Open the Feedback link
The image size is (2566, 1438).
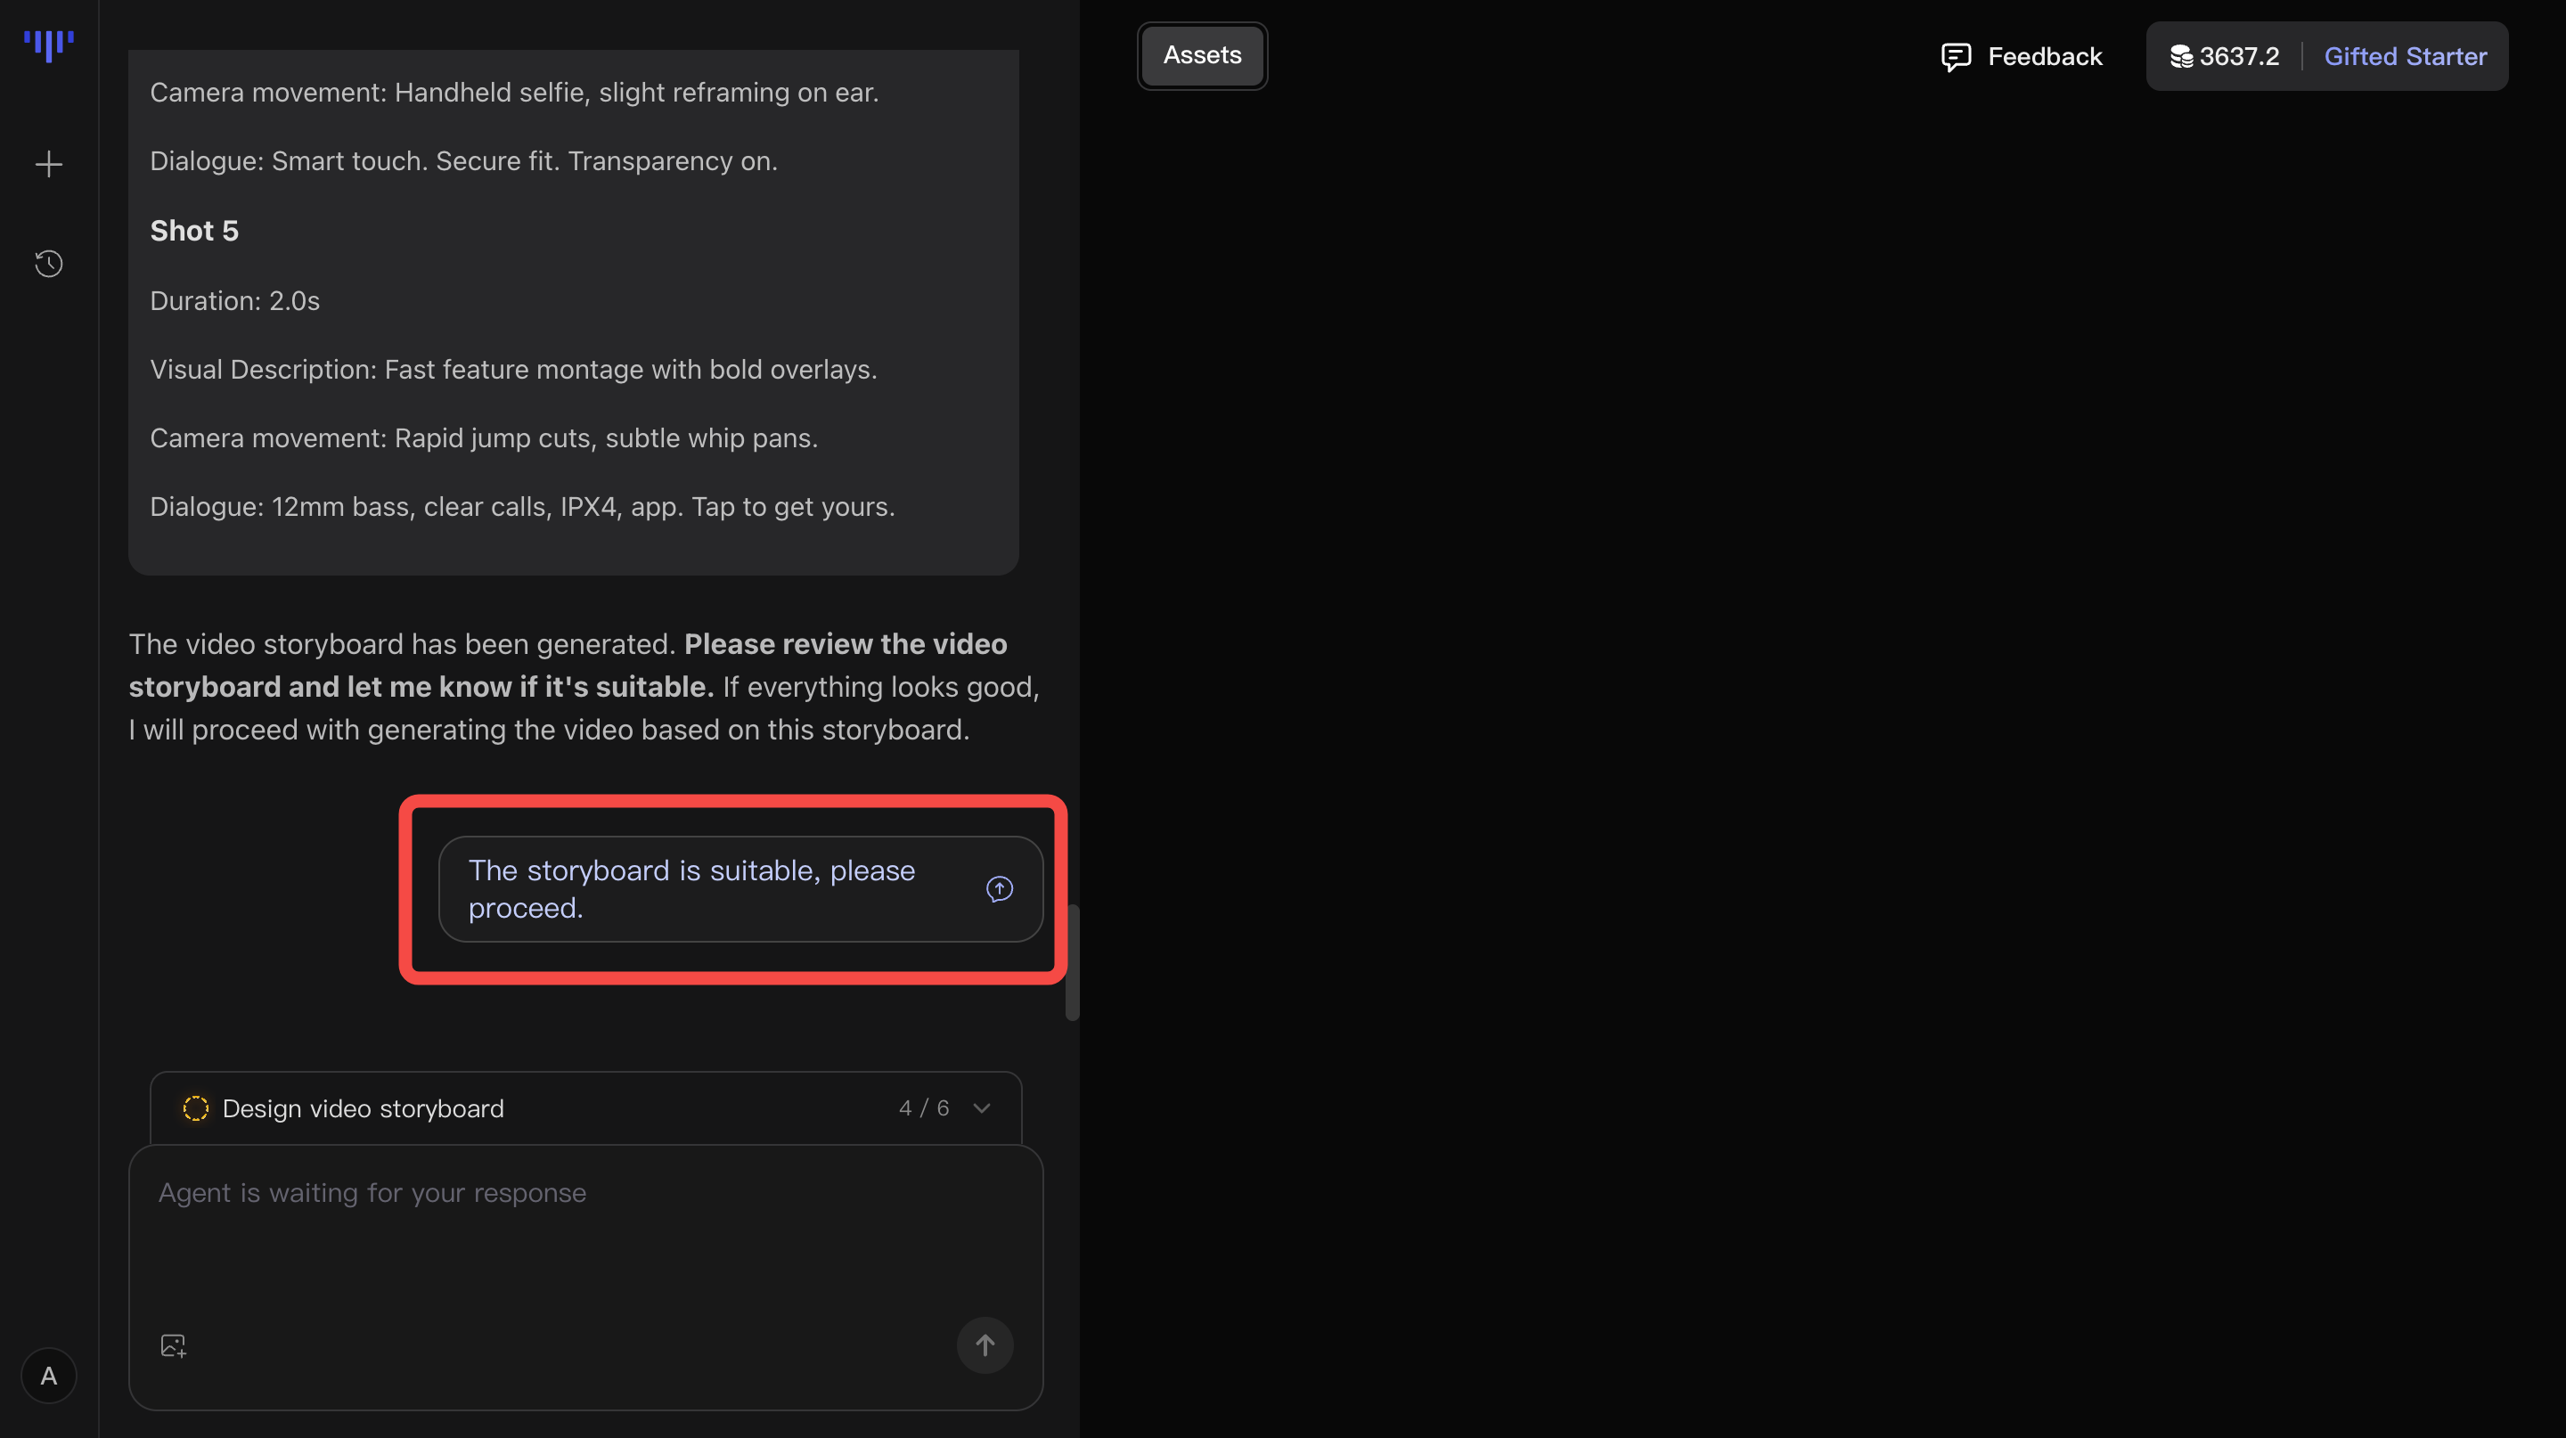[2044, 57]
